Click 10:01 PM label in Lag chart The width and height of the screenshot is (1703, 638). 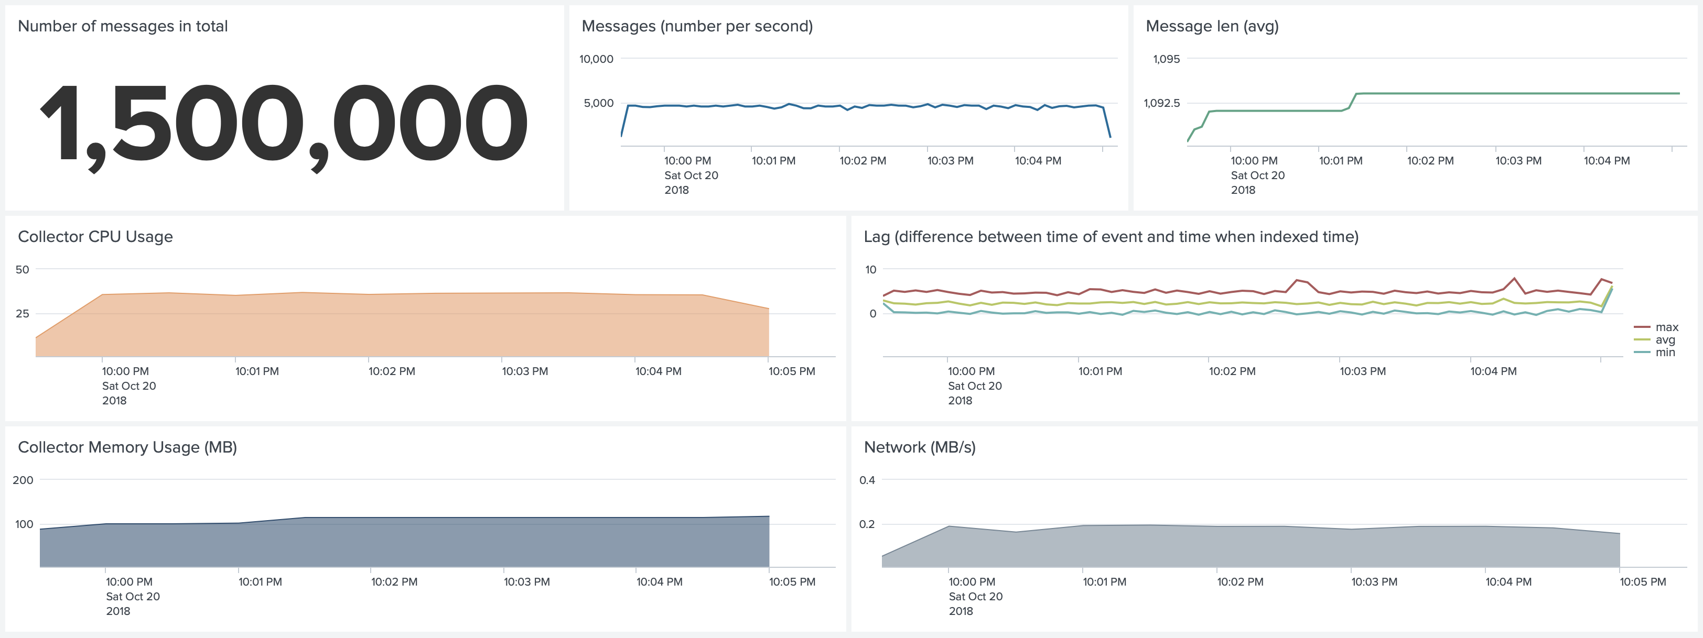pos(1100,371)
